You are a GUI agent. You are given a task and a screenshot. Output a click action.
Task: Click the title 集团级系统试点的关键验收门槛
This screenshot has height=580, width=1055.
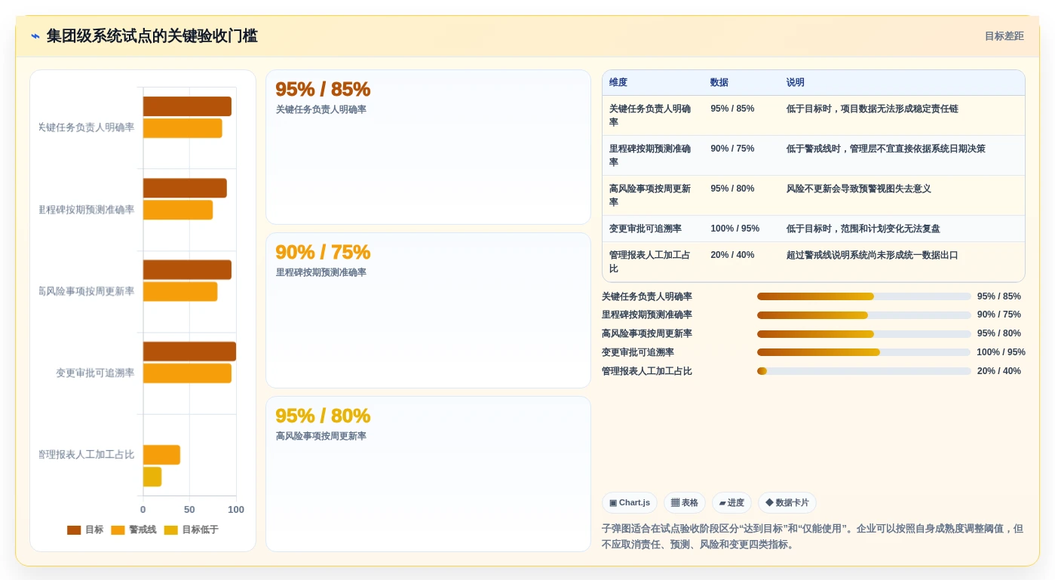click(152, 36)
